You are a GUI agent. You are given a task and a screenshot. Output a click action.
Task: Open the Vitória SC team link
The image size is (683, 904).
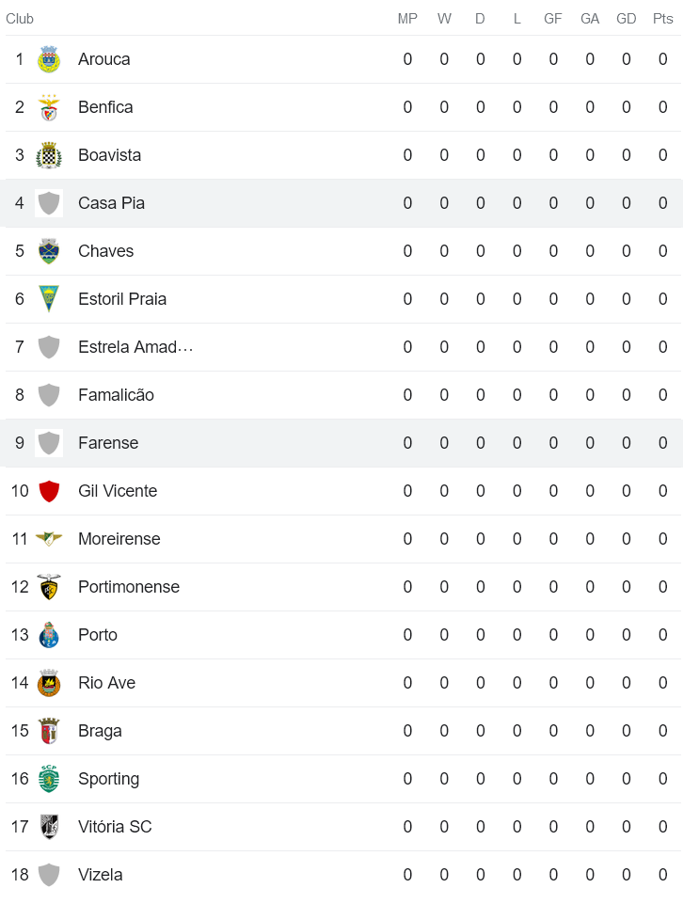click(115, 827)
